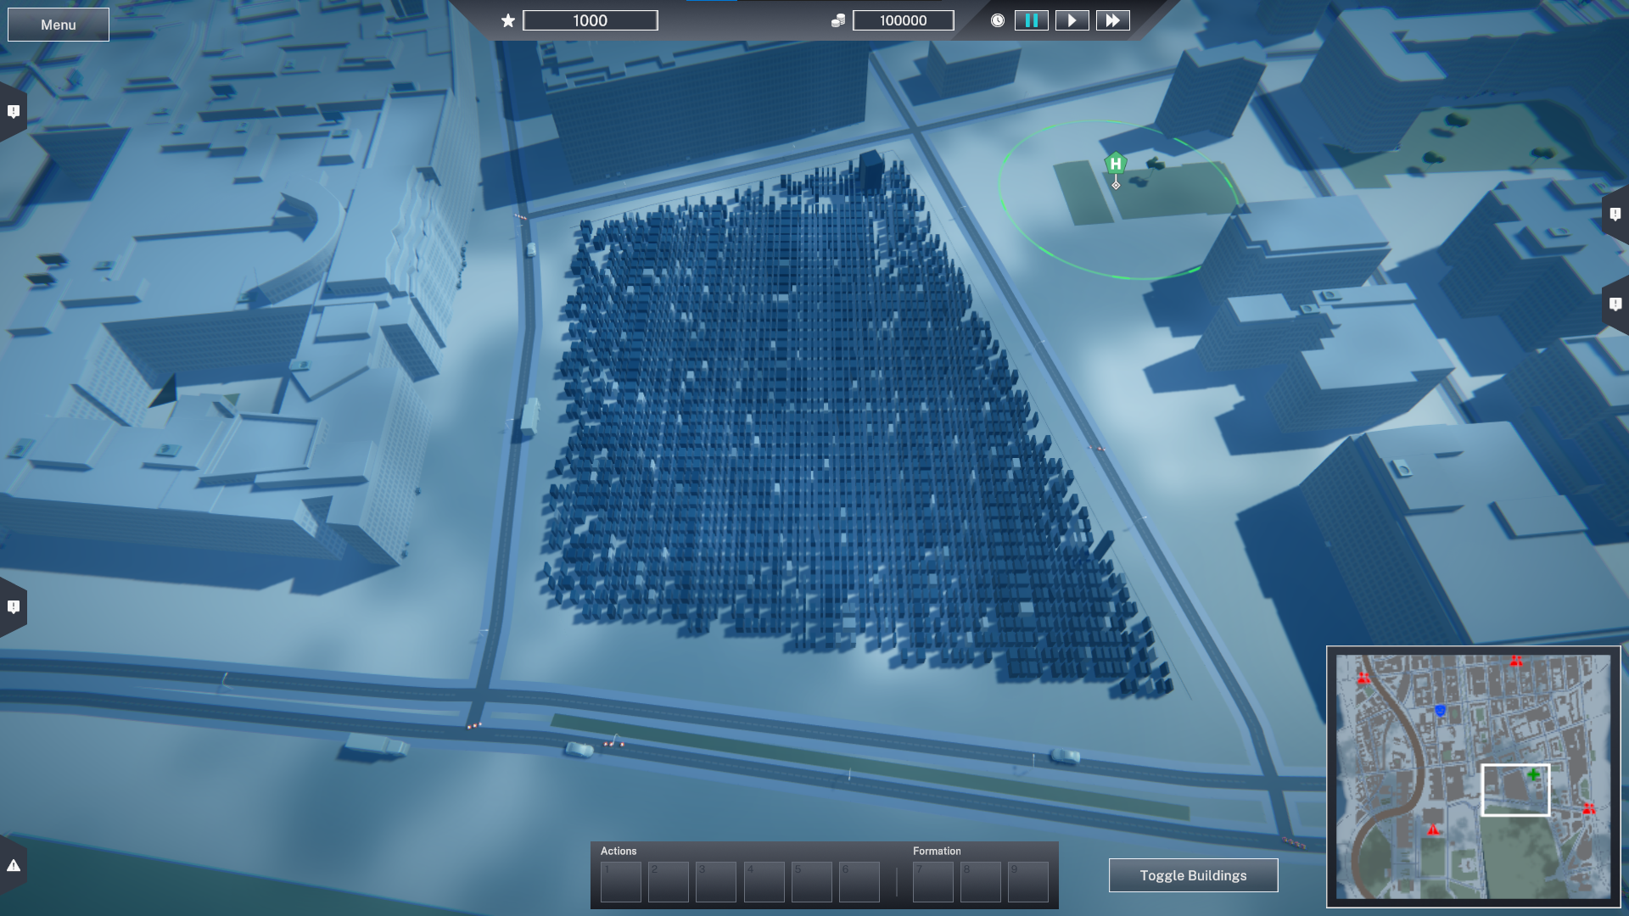Toggle Buildings visibility

tap(1193, 875)
